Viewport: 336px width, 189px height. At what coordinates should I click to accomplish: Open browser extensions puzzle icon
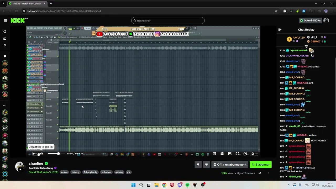(x=310, y=11)
